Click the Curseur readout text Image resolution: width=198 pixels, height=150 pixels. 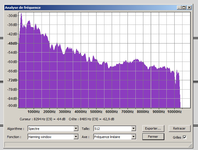[x=43, y=119]
